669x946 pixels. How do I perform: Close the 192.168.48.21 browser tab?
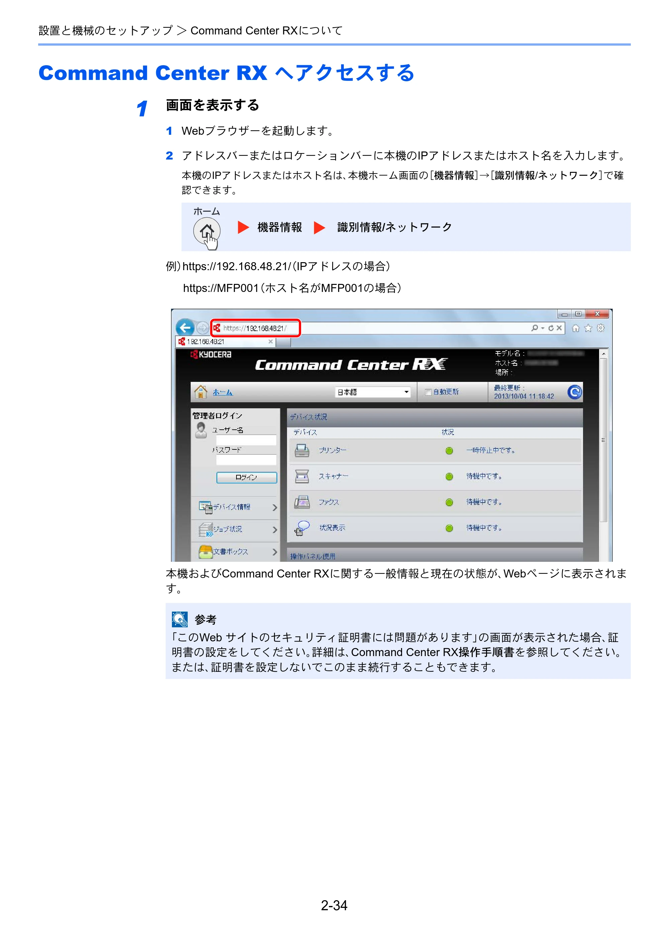[270, 341]
